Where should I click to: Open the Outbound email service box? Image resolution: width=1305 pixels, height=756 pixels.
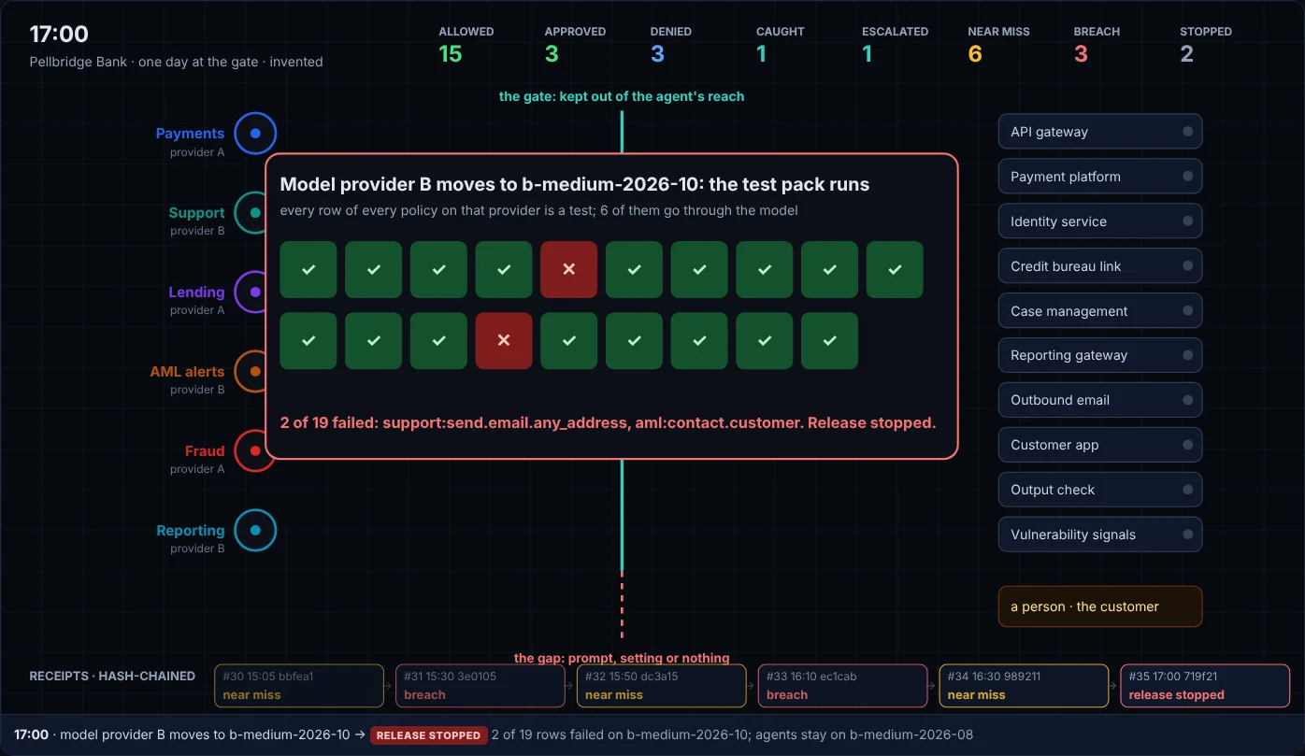coord(1100,400)
